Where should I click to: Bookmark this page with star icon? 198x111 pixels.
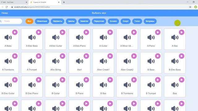pos(190,7)
